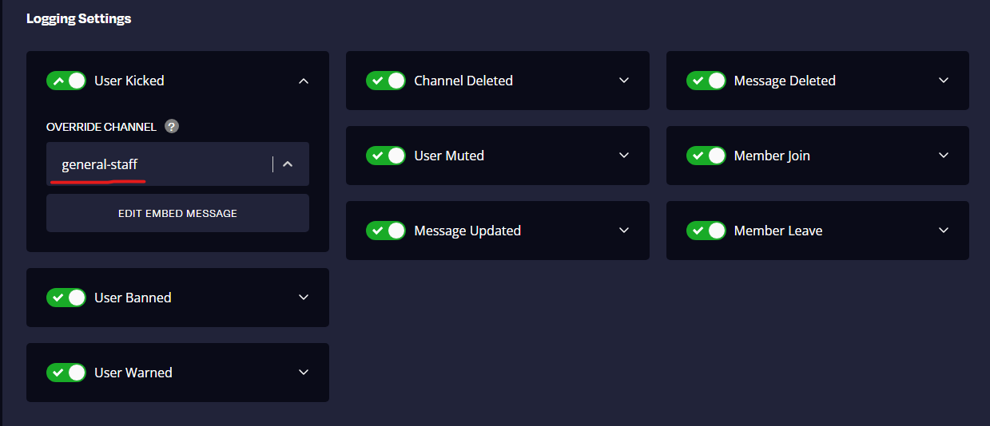Expand the User Muted settings chevron
The width and height of the screenshot is (990, 426).
(624, 156)
